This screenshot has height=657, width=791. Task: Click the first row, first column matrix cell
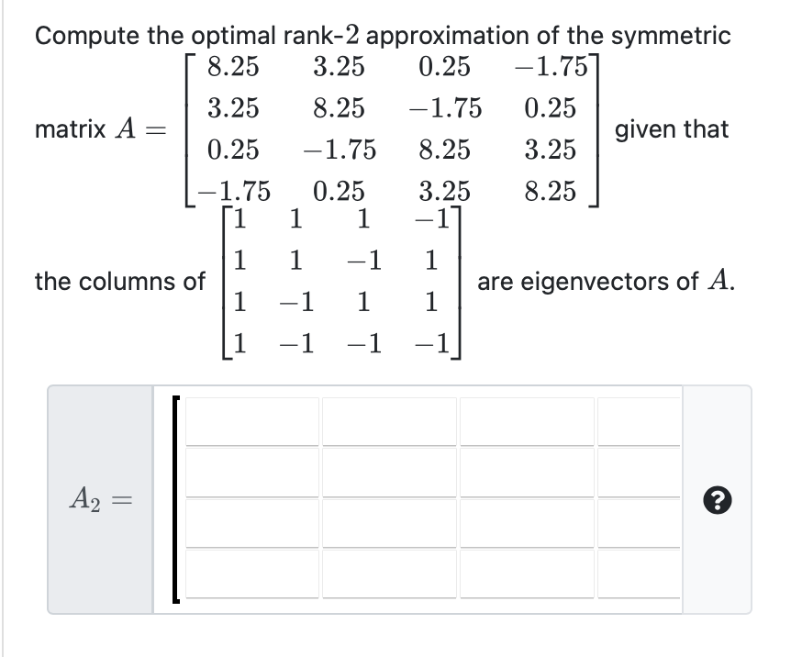(250, 420)
